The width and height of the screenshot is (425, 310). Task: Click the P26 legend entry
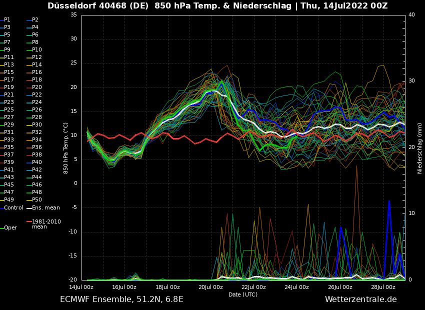tap(37, 110)
